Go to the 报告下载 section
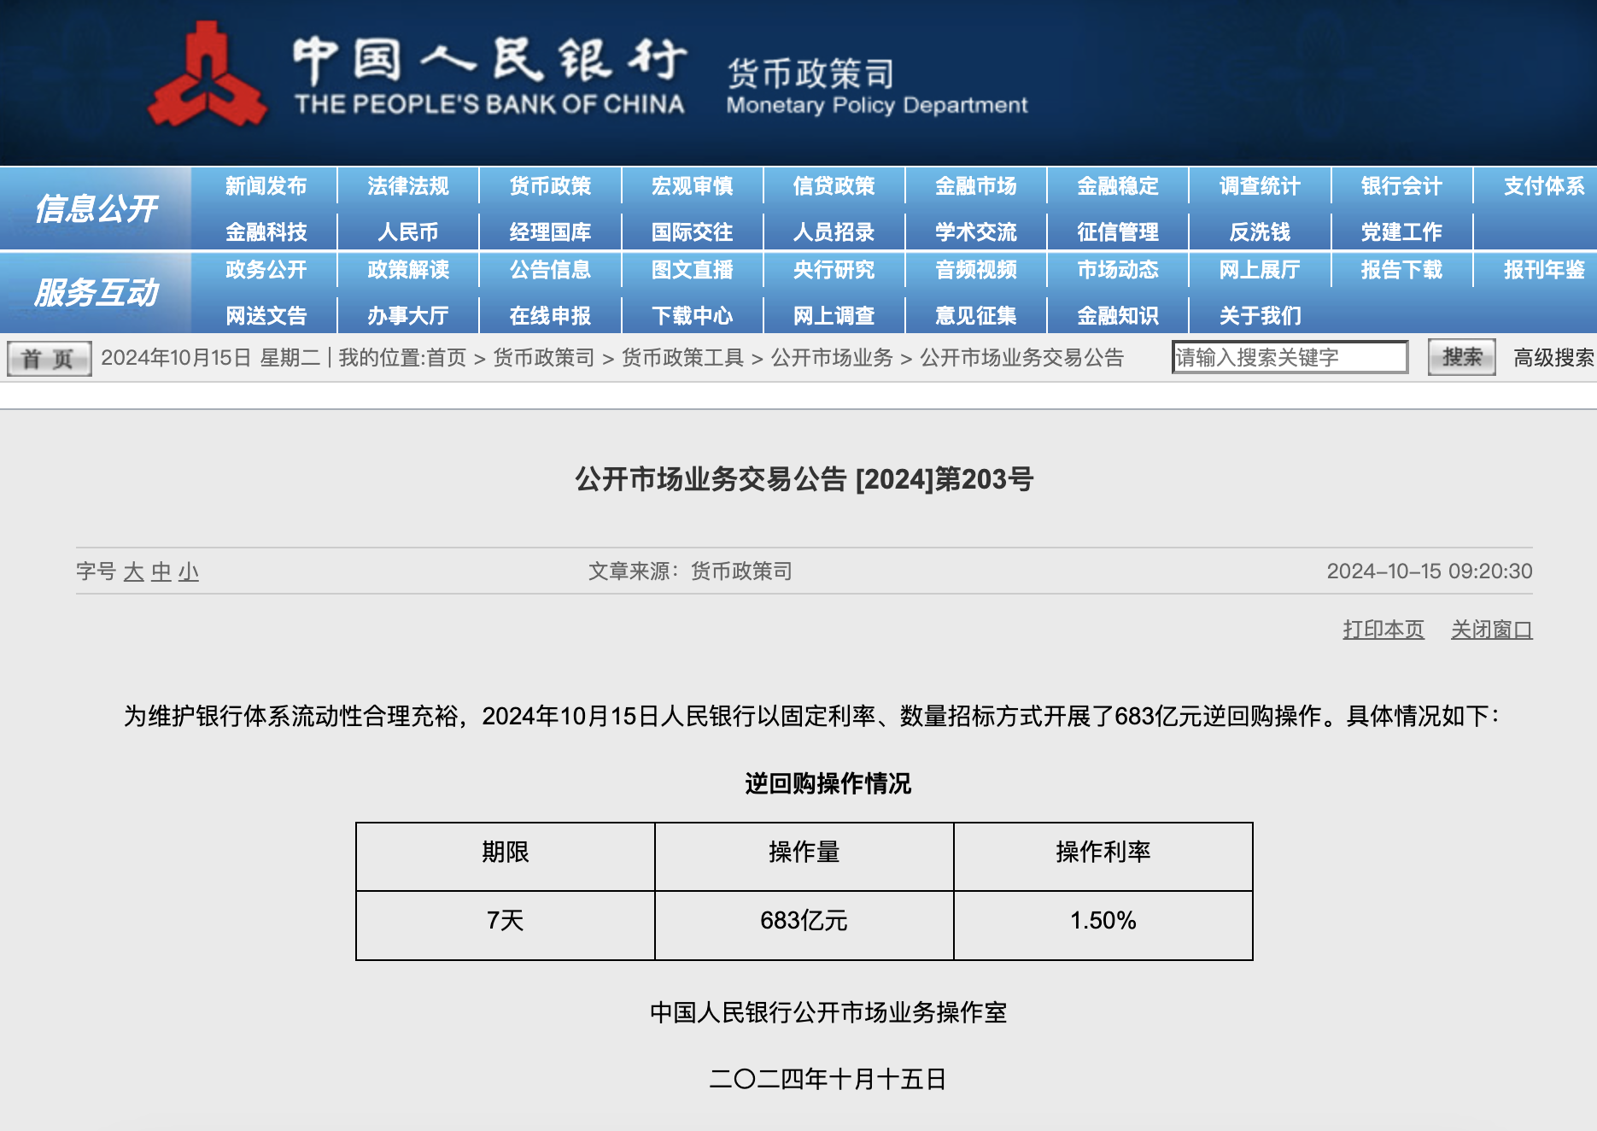This screenshot has width=1597, height=1131. 1401,270
